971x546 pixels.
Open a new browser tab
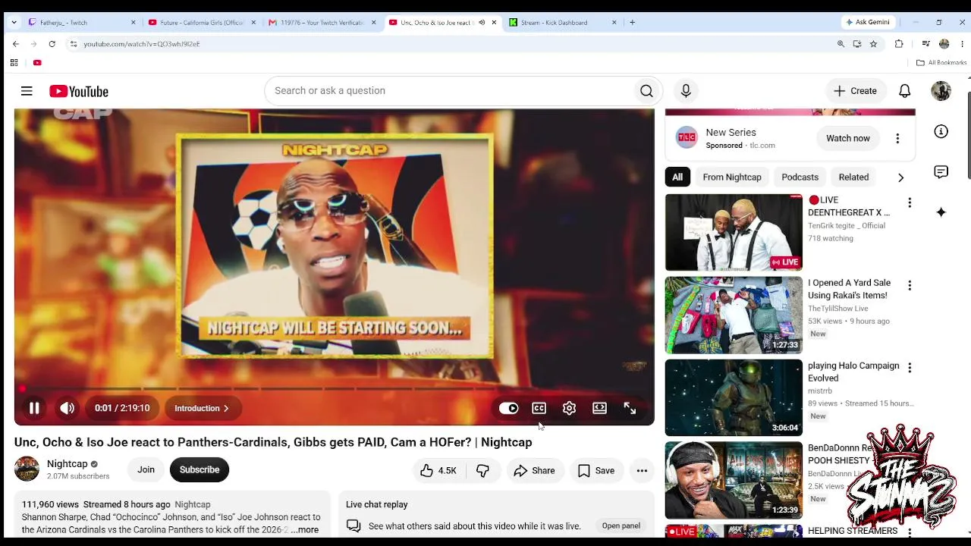[x=632, y=23]
